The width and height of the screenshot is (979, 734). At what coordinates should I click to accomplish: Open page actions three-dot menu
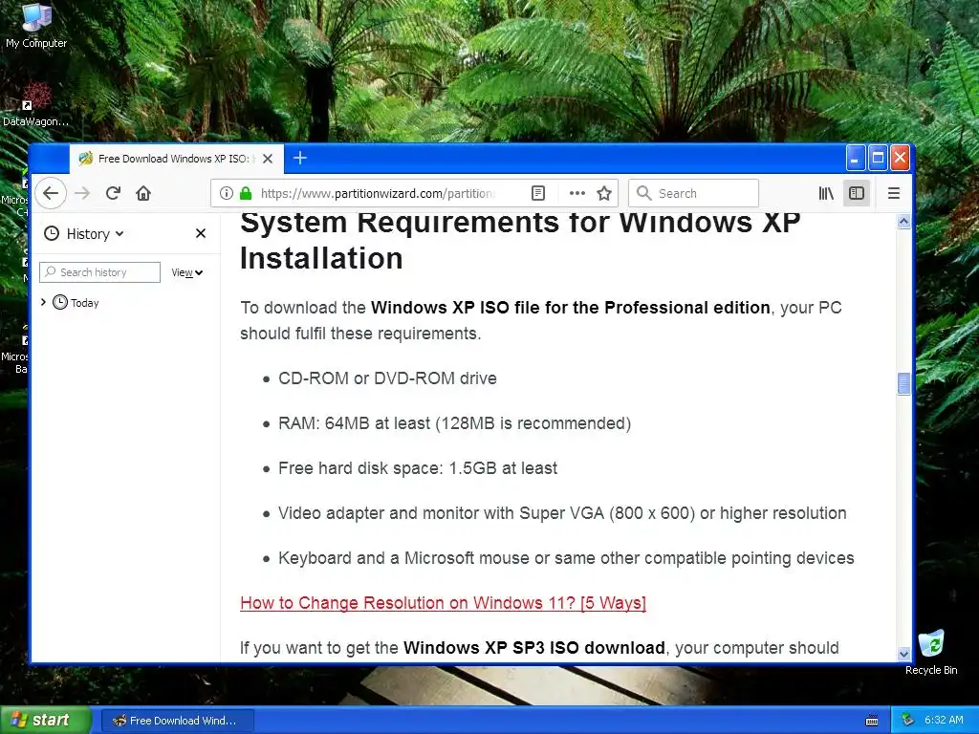(577, 193)
